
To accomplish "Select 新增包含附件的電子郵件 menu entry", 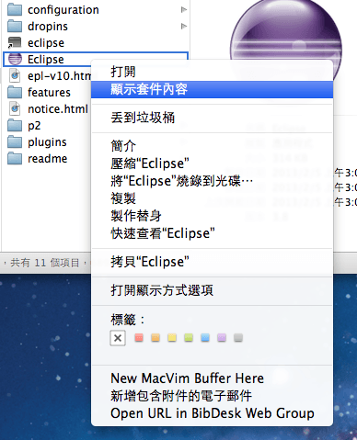I will coord(212,396).
